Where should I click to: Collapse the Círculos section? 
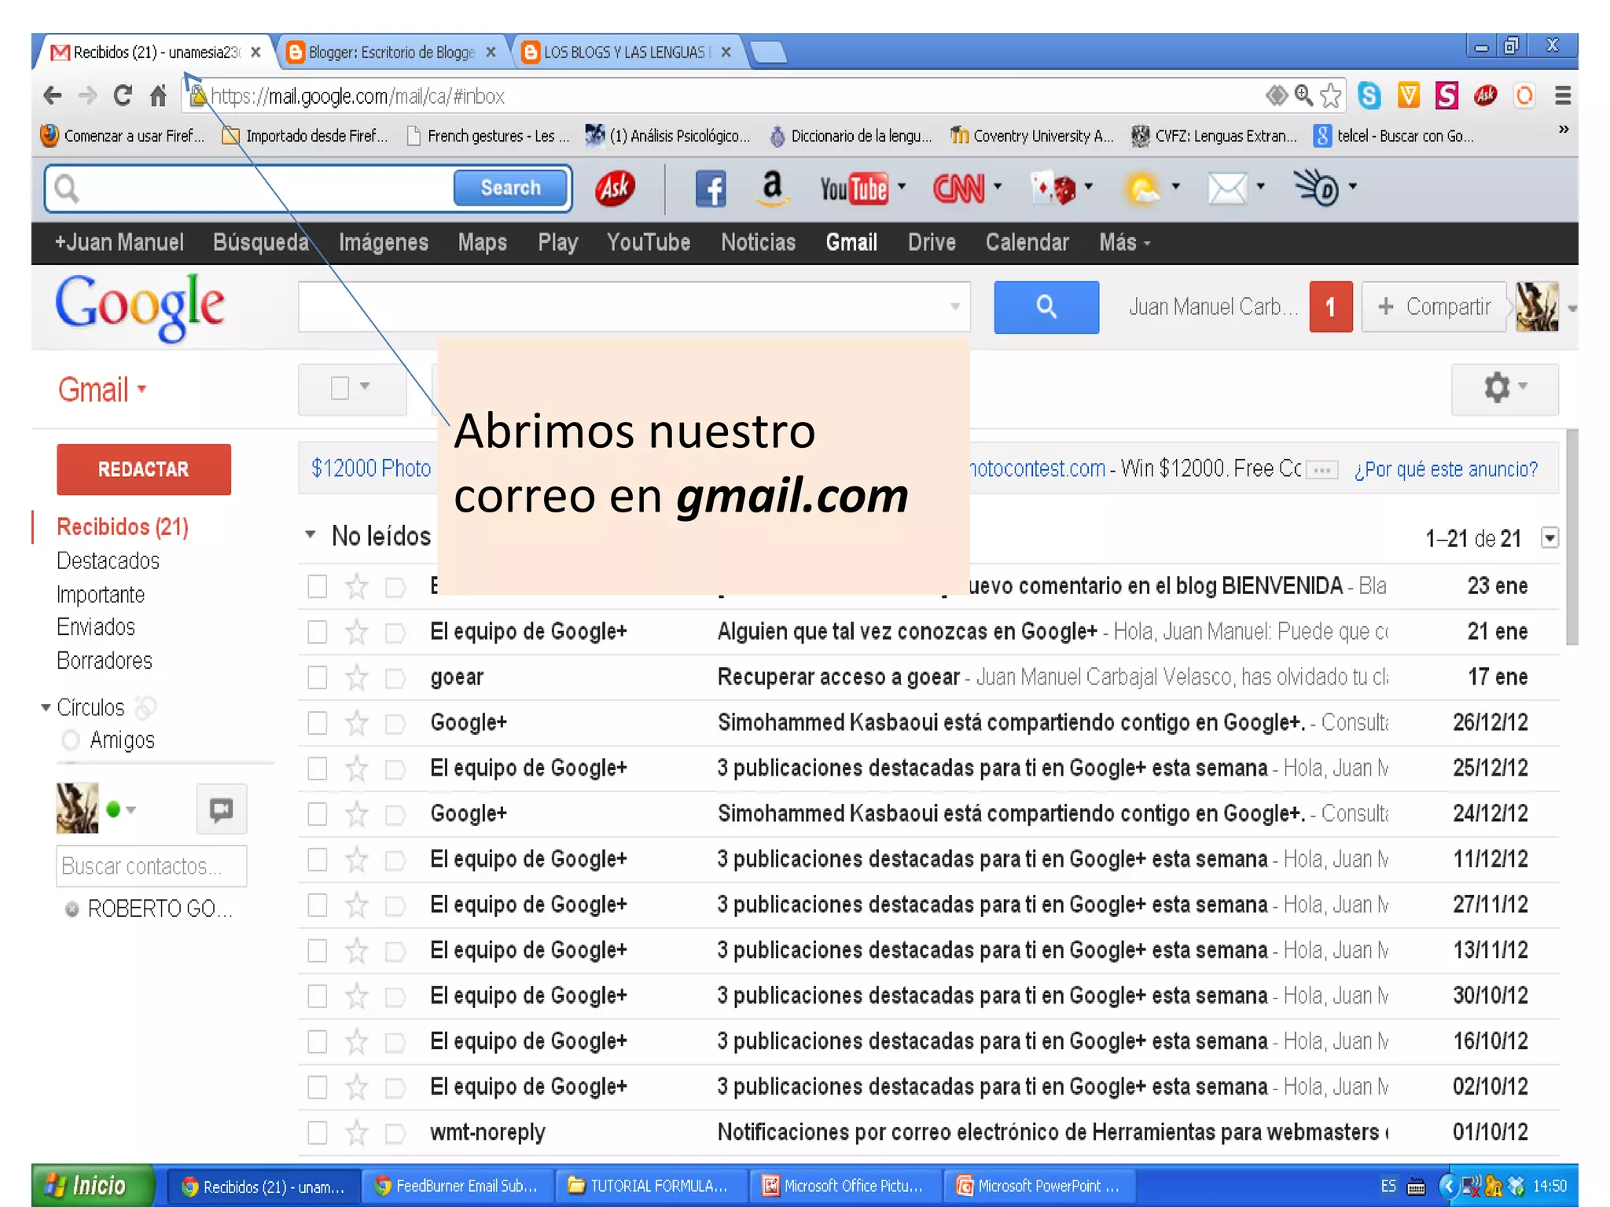point(46,708)
